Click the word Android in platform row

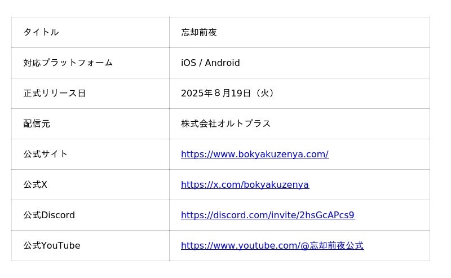pyautogui.click(x=222, y=63)
